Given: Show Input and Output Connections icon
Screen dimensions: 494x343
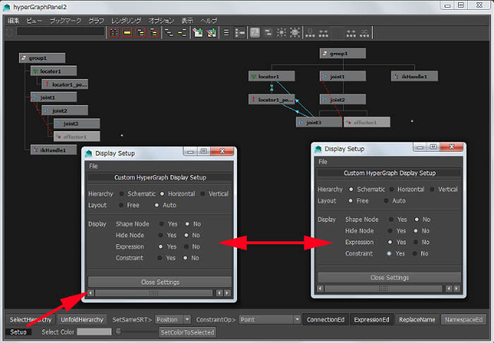Looking at the screenshot, I should point(182,32).
